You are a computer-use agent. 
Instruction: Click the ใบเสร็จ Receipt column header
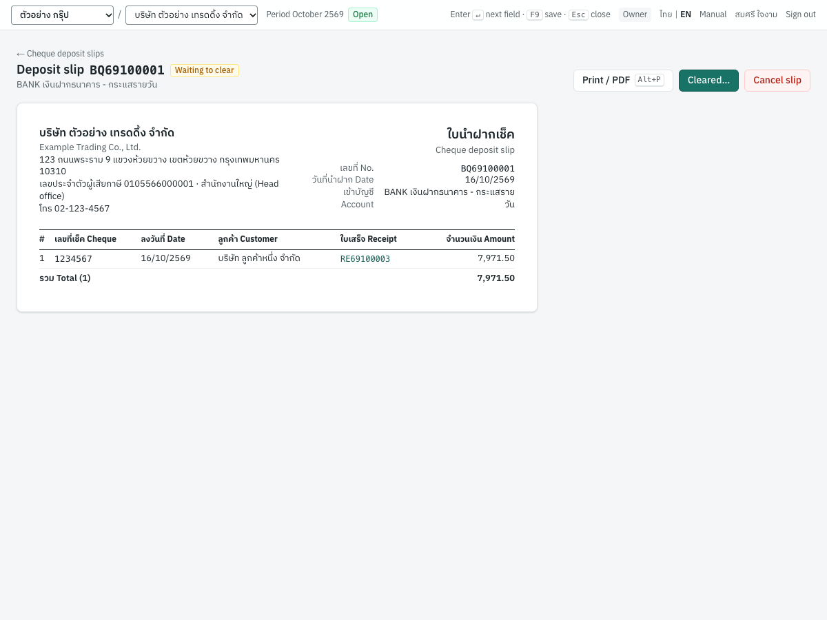[x=368, y=239]
